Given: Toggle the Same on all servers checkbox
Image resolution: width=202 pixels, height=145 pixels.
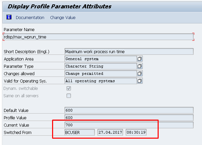Looking at the screenshot, I should tap(69, 96).
